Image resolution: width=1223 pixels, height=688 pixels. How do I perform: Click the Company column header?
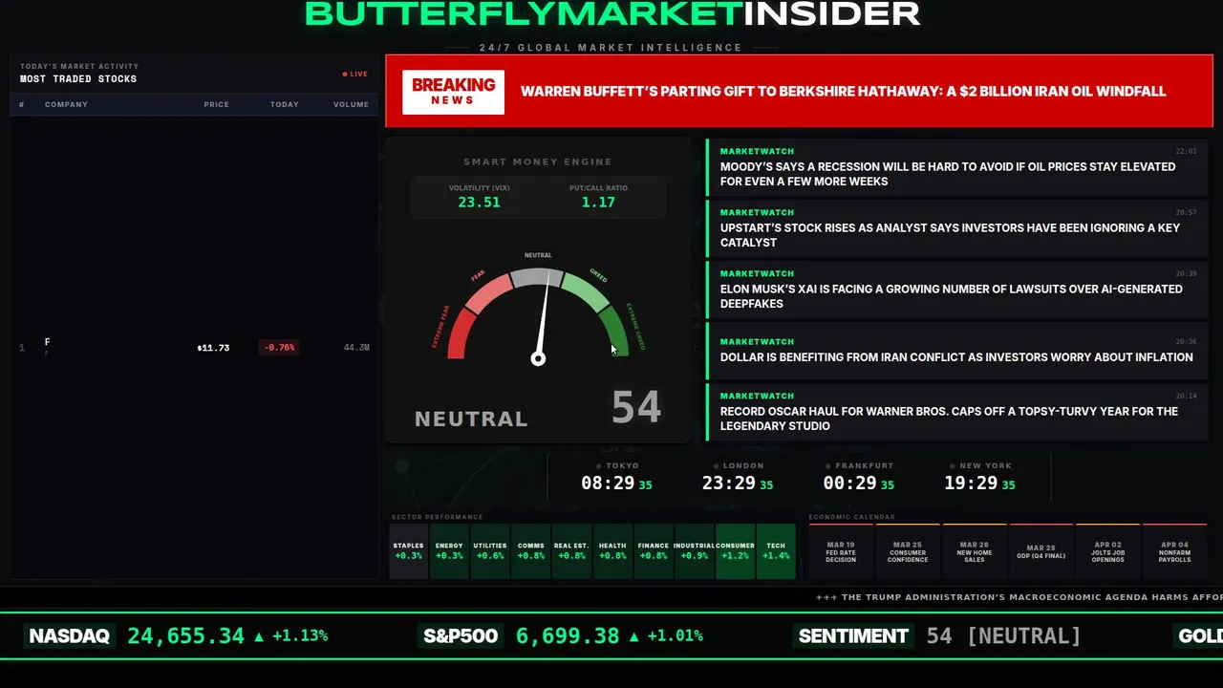pos(66,104)
